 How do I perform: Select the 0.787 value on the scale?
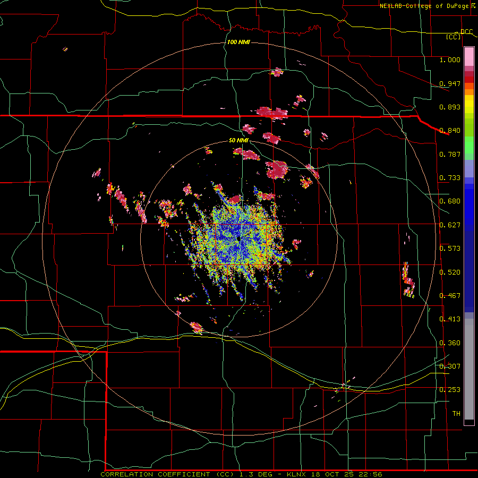tap(450, 154)
